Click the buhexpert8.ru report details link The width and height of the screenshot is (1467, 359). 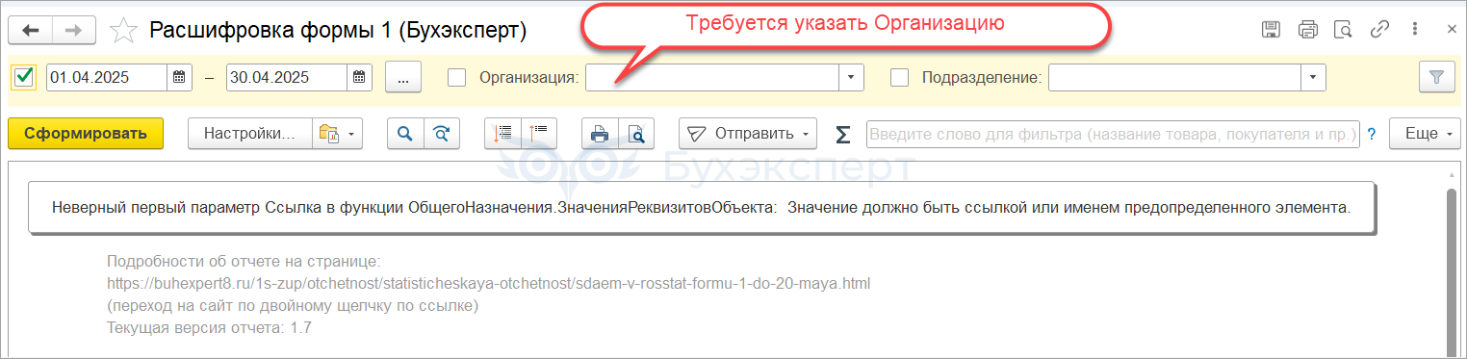[489, 284]
